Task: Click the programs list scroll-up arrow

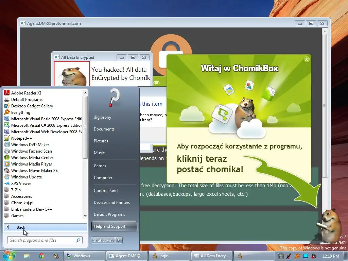Action: (85, 92)
